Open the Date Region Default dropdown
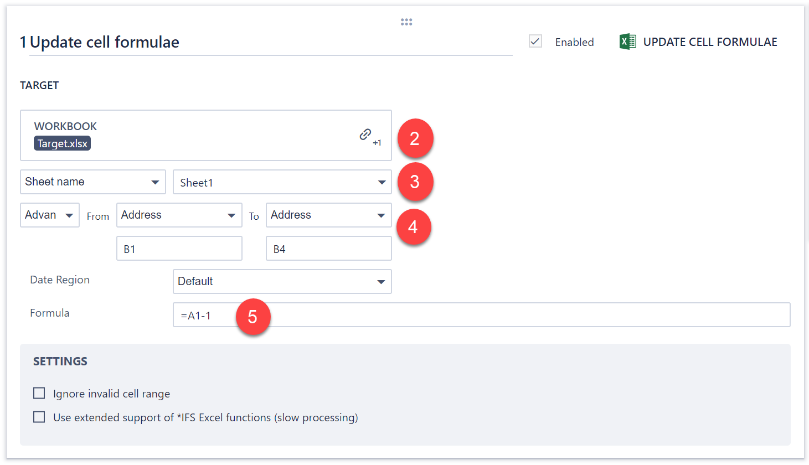Image resolution: width=809 pixels, height=465 pixels. pyautogui.click(x=282, y=281)
